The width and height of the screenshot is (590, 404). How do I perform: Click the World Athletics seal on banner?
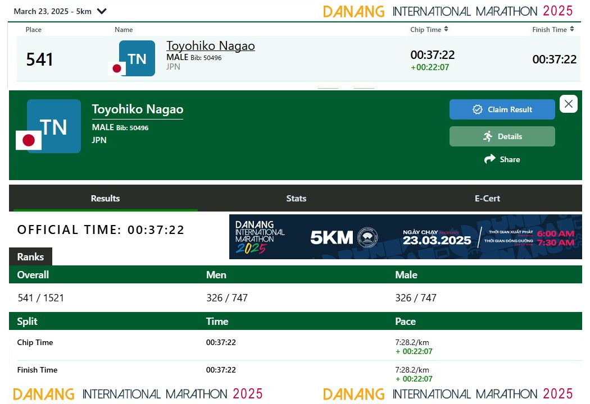(367, 237)
